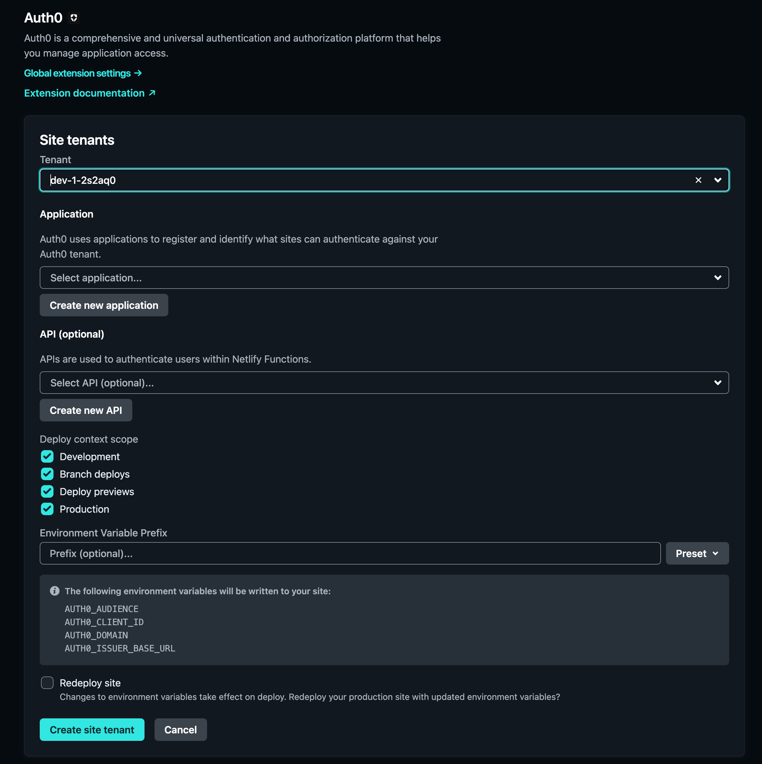Uncheck the Branch deploys checkbox
Screen dimensions: 762x764
[x=47, y=474]
